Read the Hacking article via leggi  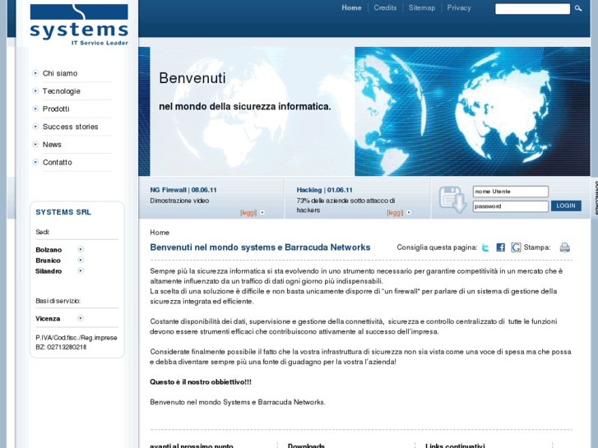[395, 213]
